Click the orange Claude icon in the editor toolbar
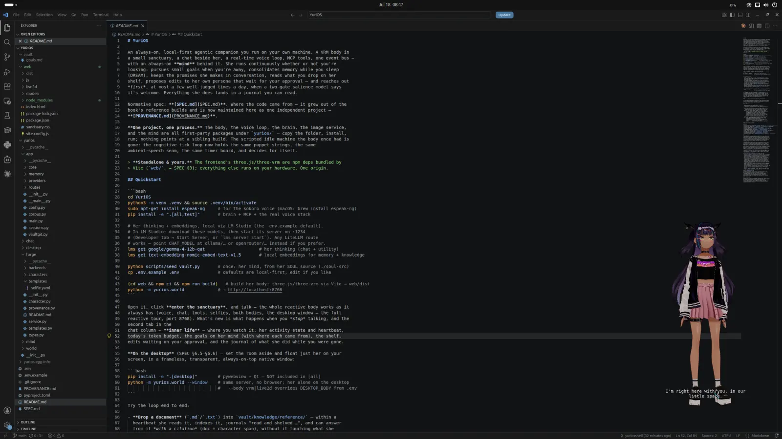 pos(743,26)
